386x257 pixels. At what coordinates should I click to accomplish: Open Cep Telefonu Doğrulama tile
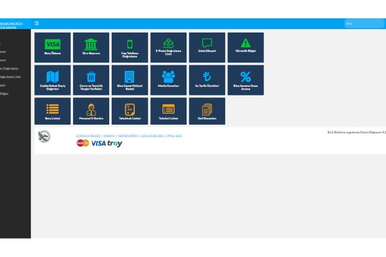click(x=129, y=47)
